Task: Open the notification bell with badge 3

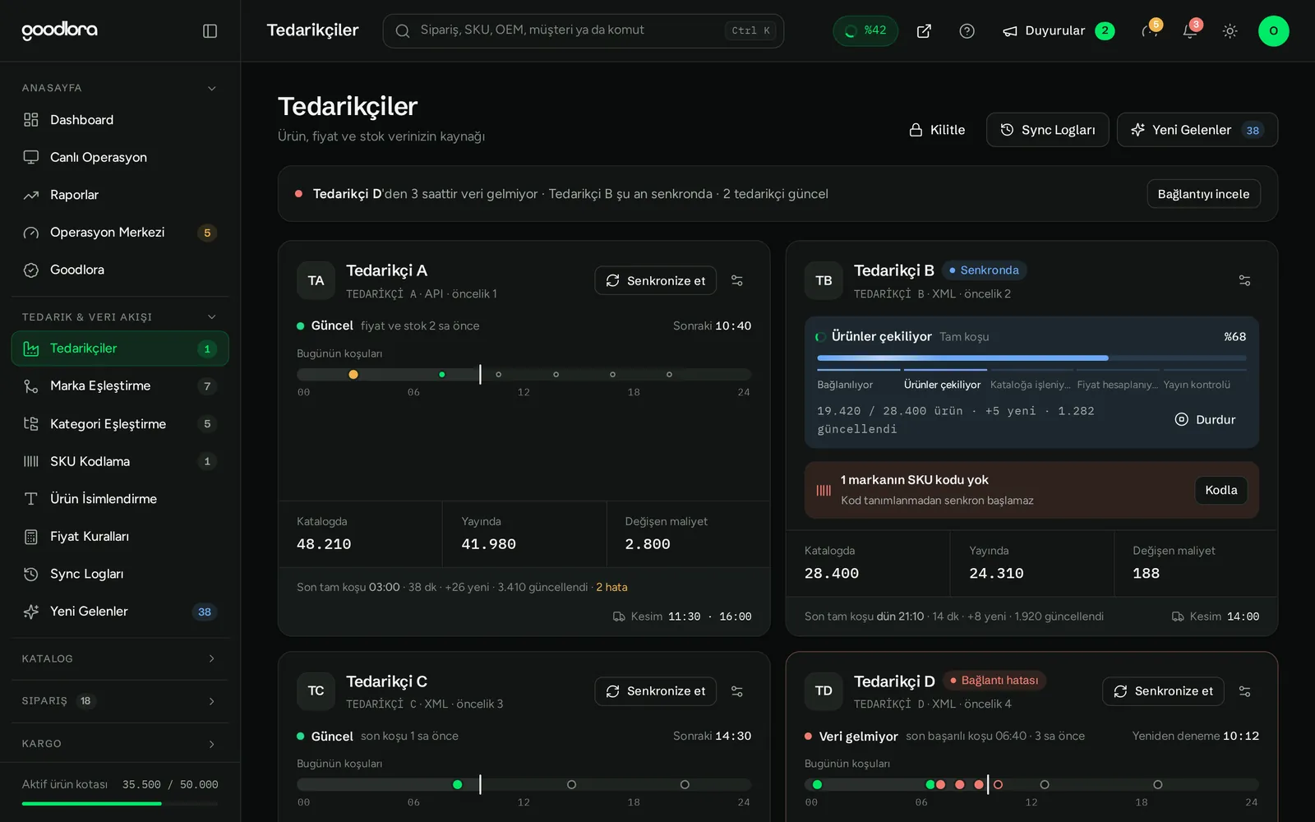Action: [x=1189, y=31]
